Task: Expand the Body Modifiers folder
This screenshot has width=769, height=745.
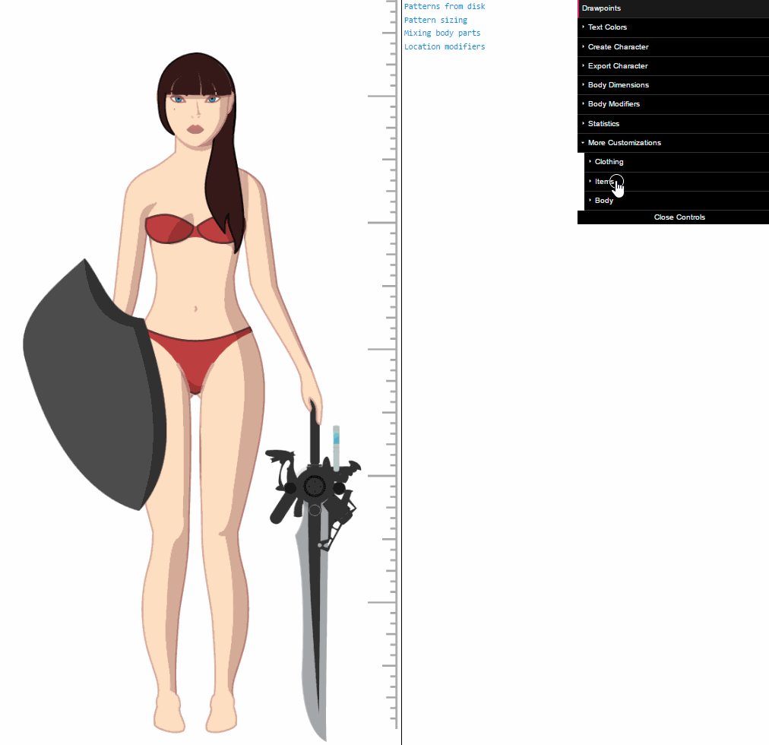Action: click(613, 104)
